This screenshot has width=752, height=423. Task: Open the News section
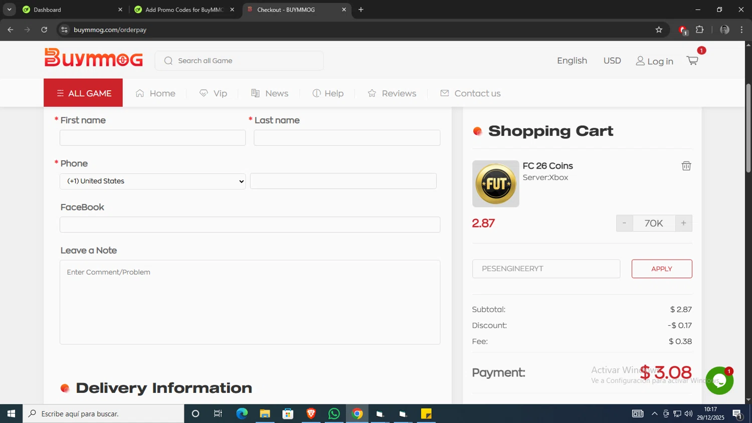[x=270, y=93]
